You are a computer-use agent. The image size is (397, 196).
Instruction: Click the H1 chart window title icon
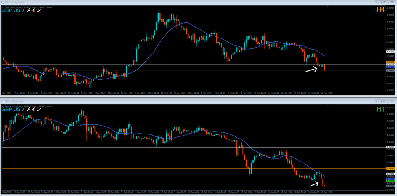click(x=3, y=101)
